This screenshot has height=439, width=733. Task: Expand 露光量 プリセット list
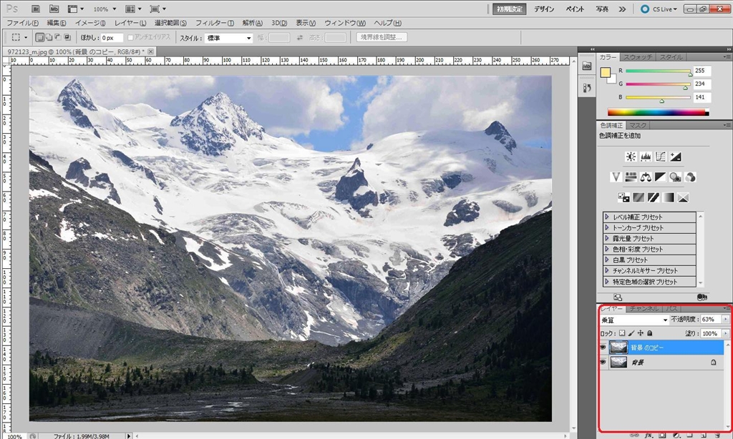tap(607, 238)
